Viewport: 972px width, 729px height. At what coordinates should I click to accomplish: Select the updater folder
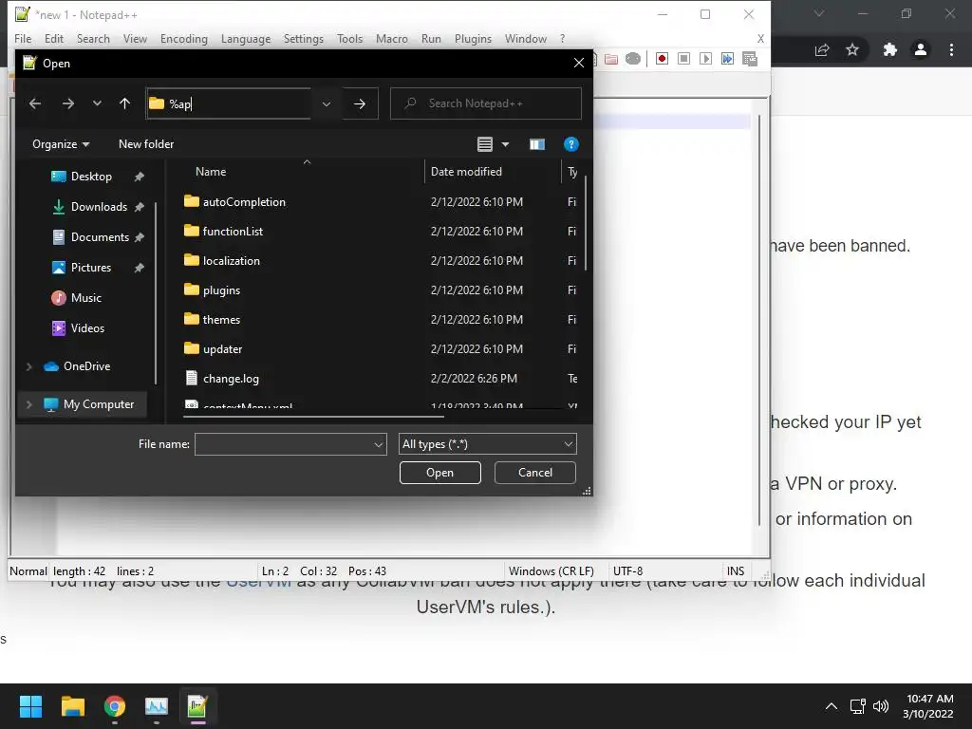222,349
